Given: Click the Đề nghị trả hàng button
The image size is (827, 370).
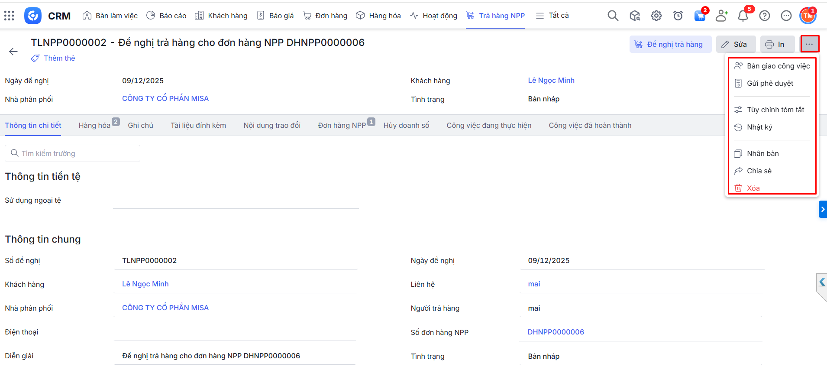Looking at the screenshot, I should [x=670, y=44].
